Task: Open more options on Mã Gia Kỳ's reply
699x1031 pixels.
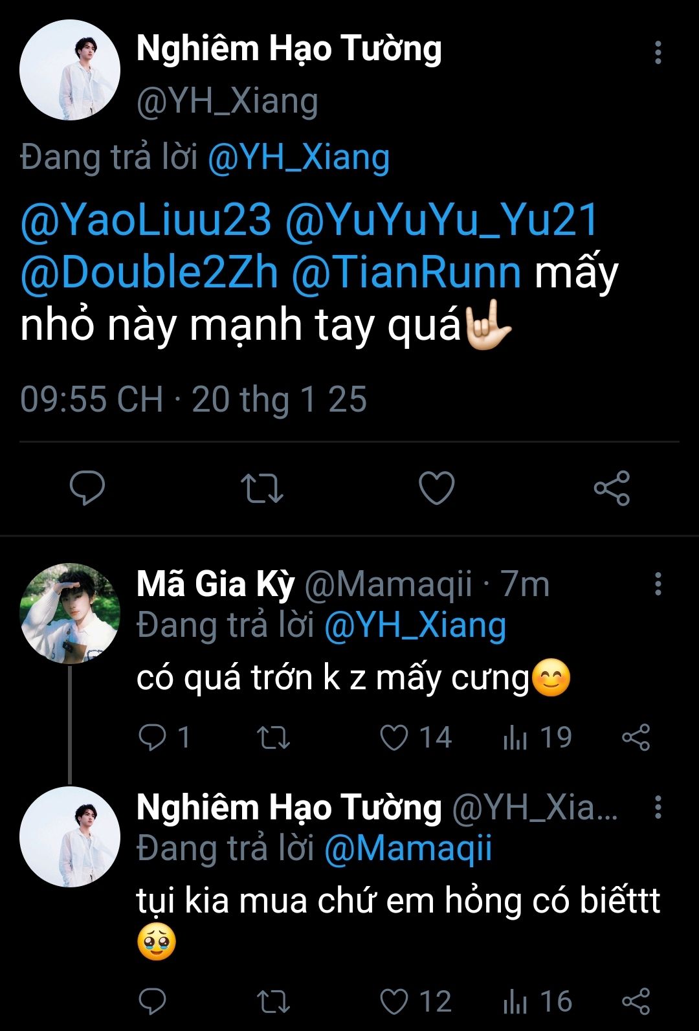Action: (658, 584)
